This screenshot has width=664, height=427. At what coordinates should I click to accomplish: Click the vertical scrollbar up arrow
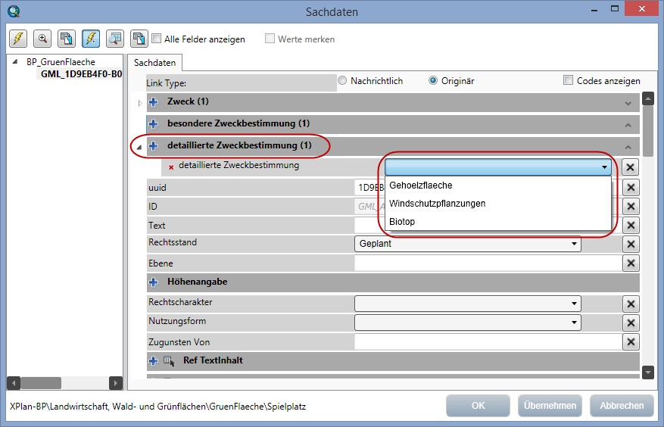pyautogui.click(x=648, y=98)
